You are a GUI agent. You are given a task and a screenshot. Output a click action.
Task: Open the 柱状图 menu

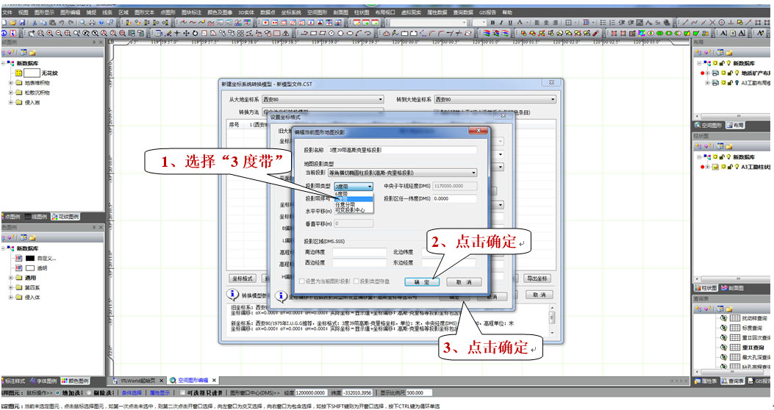[362, 12]
